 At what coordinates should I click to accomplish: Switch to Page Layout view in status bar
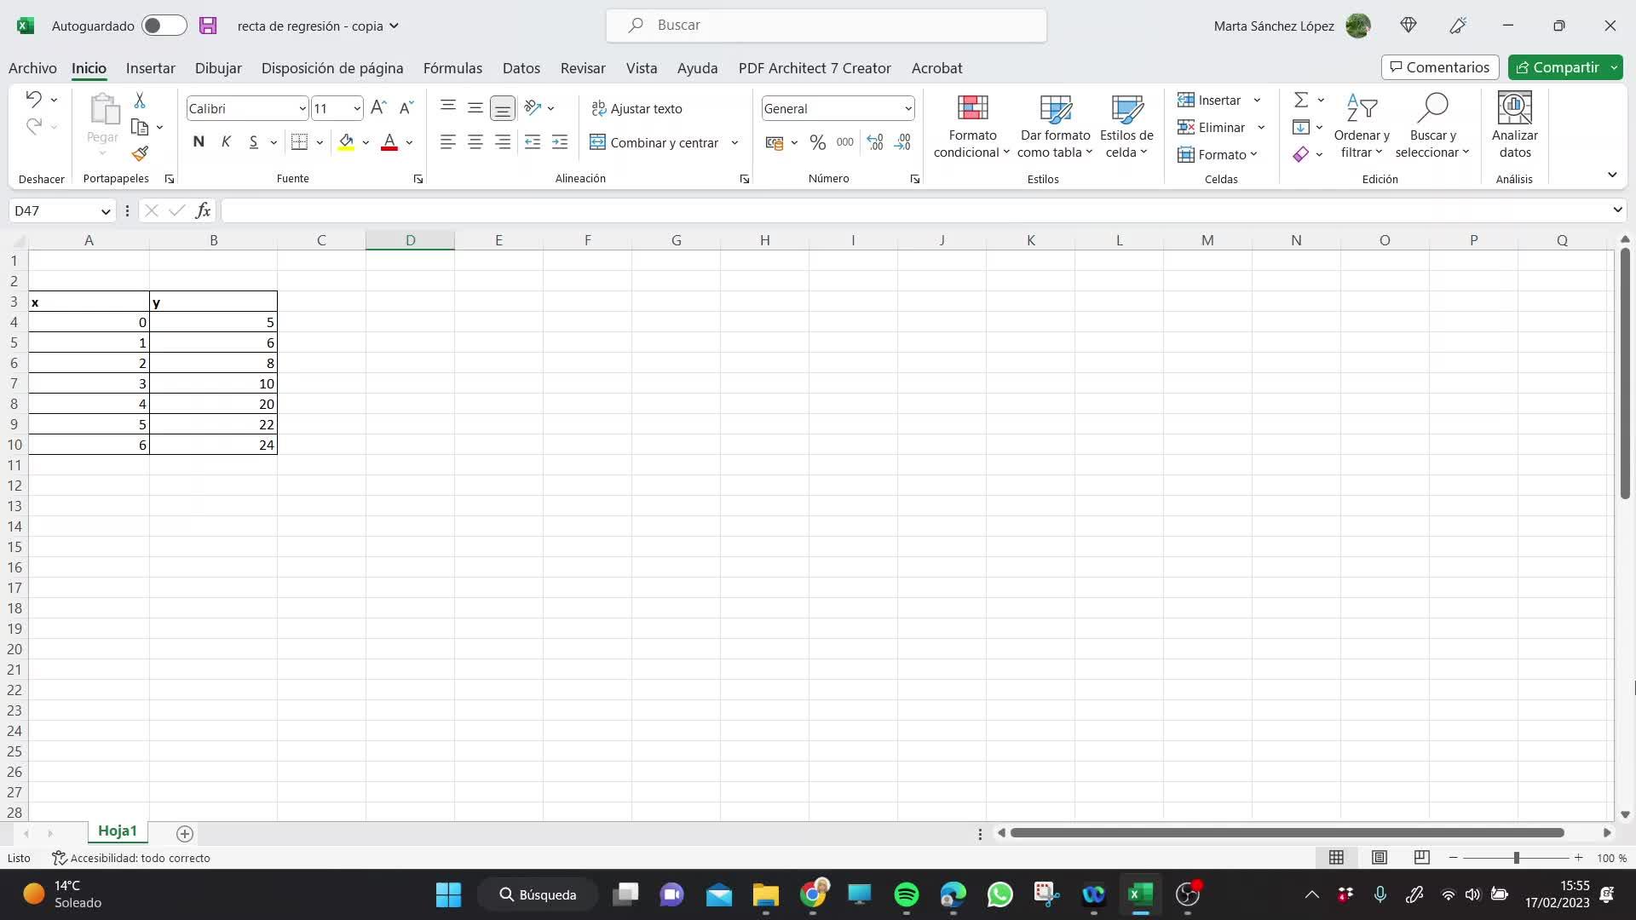point(1380,858)
